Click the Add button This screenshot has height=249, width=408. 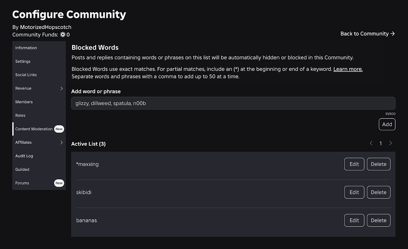point(387,124)
